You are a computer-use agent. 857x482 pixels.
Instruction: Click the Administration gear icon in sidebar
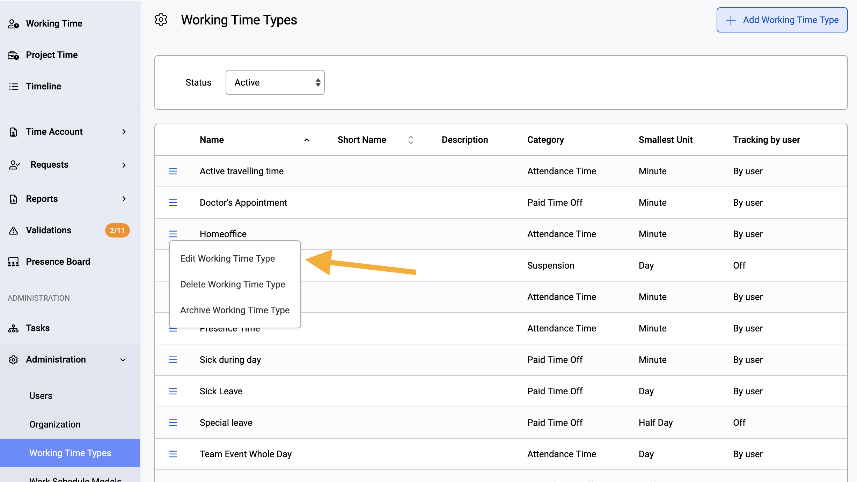pos(13,360)
